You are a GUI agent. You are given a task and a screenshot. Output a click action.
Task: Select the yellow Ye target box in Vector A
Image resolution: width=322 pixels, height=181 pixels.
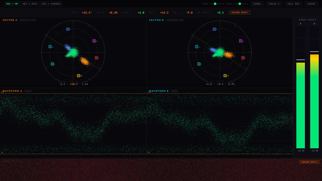[78, 76]
